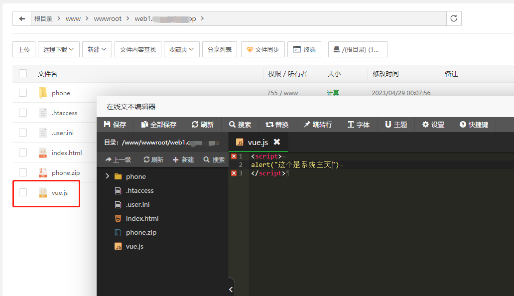Image resolution: width=514 pixels, height=296 pixels.
Task: Refresh the editor sidebar file tree
Action: [x=153, y=159]
